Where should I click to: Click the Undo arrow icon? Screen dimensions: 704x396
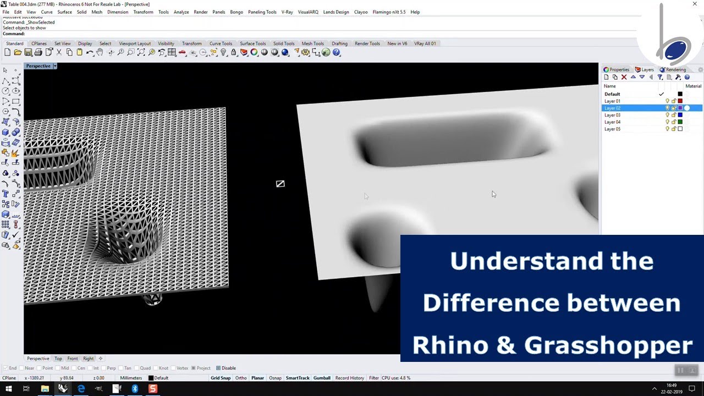tap(90, 52)
